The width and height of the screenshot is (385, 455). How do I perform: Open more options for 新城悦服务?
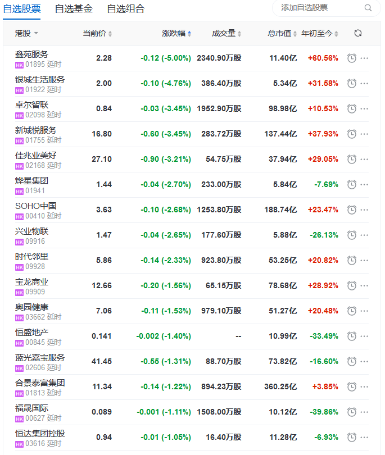364,134
